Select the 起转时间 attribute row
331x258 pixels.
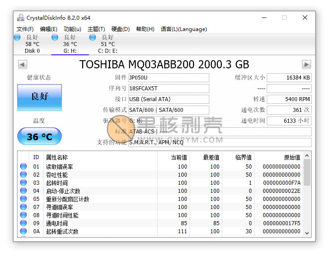point(160,182)
